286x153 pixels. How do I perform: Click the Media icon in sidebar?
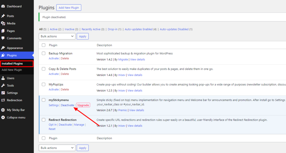pyautogui.click(x=3, y=23)
